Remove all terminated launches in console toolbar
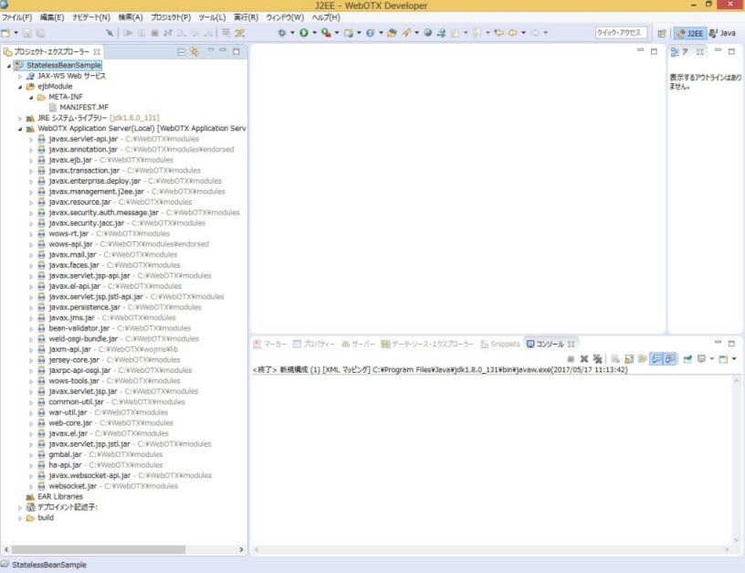 [x=597, y=358]
